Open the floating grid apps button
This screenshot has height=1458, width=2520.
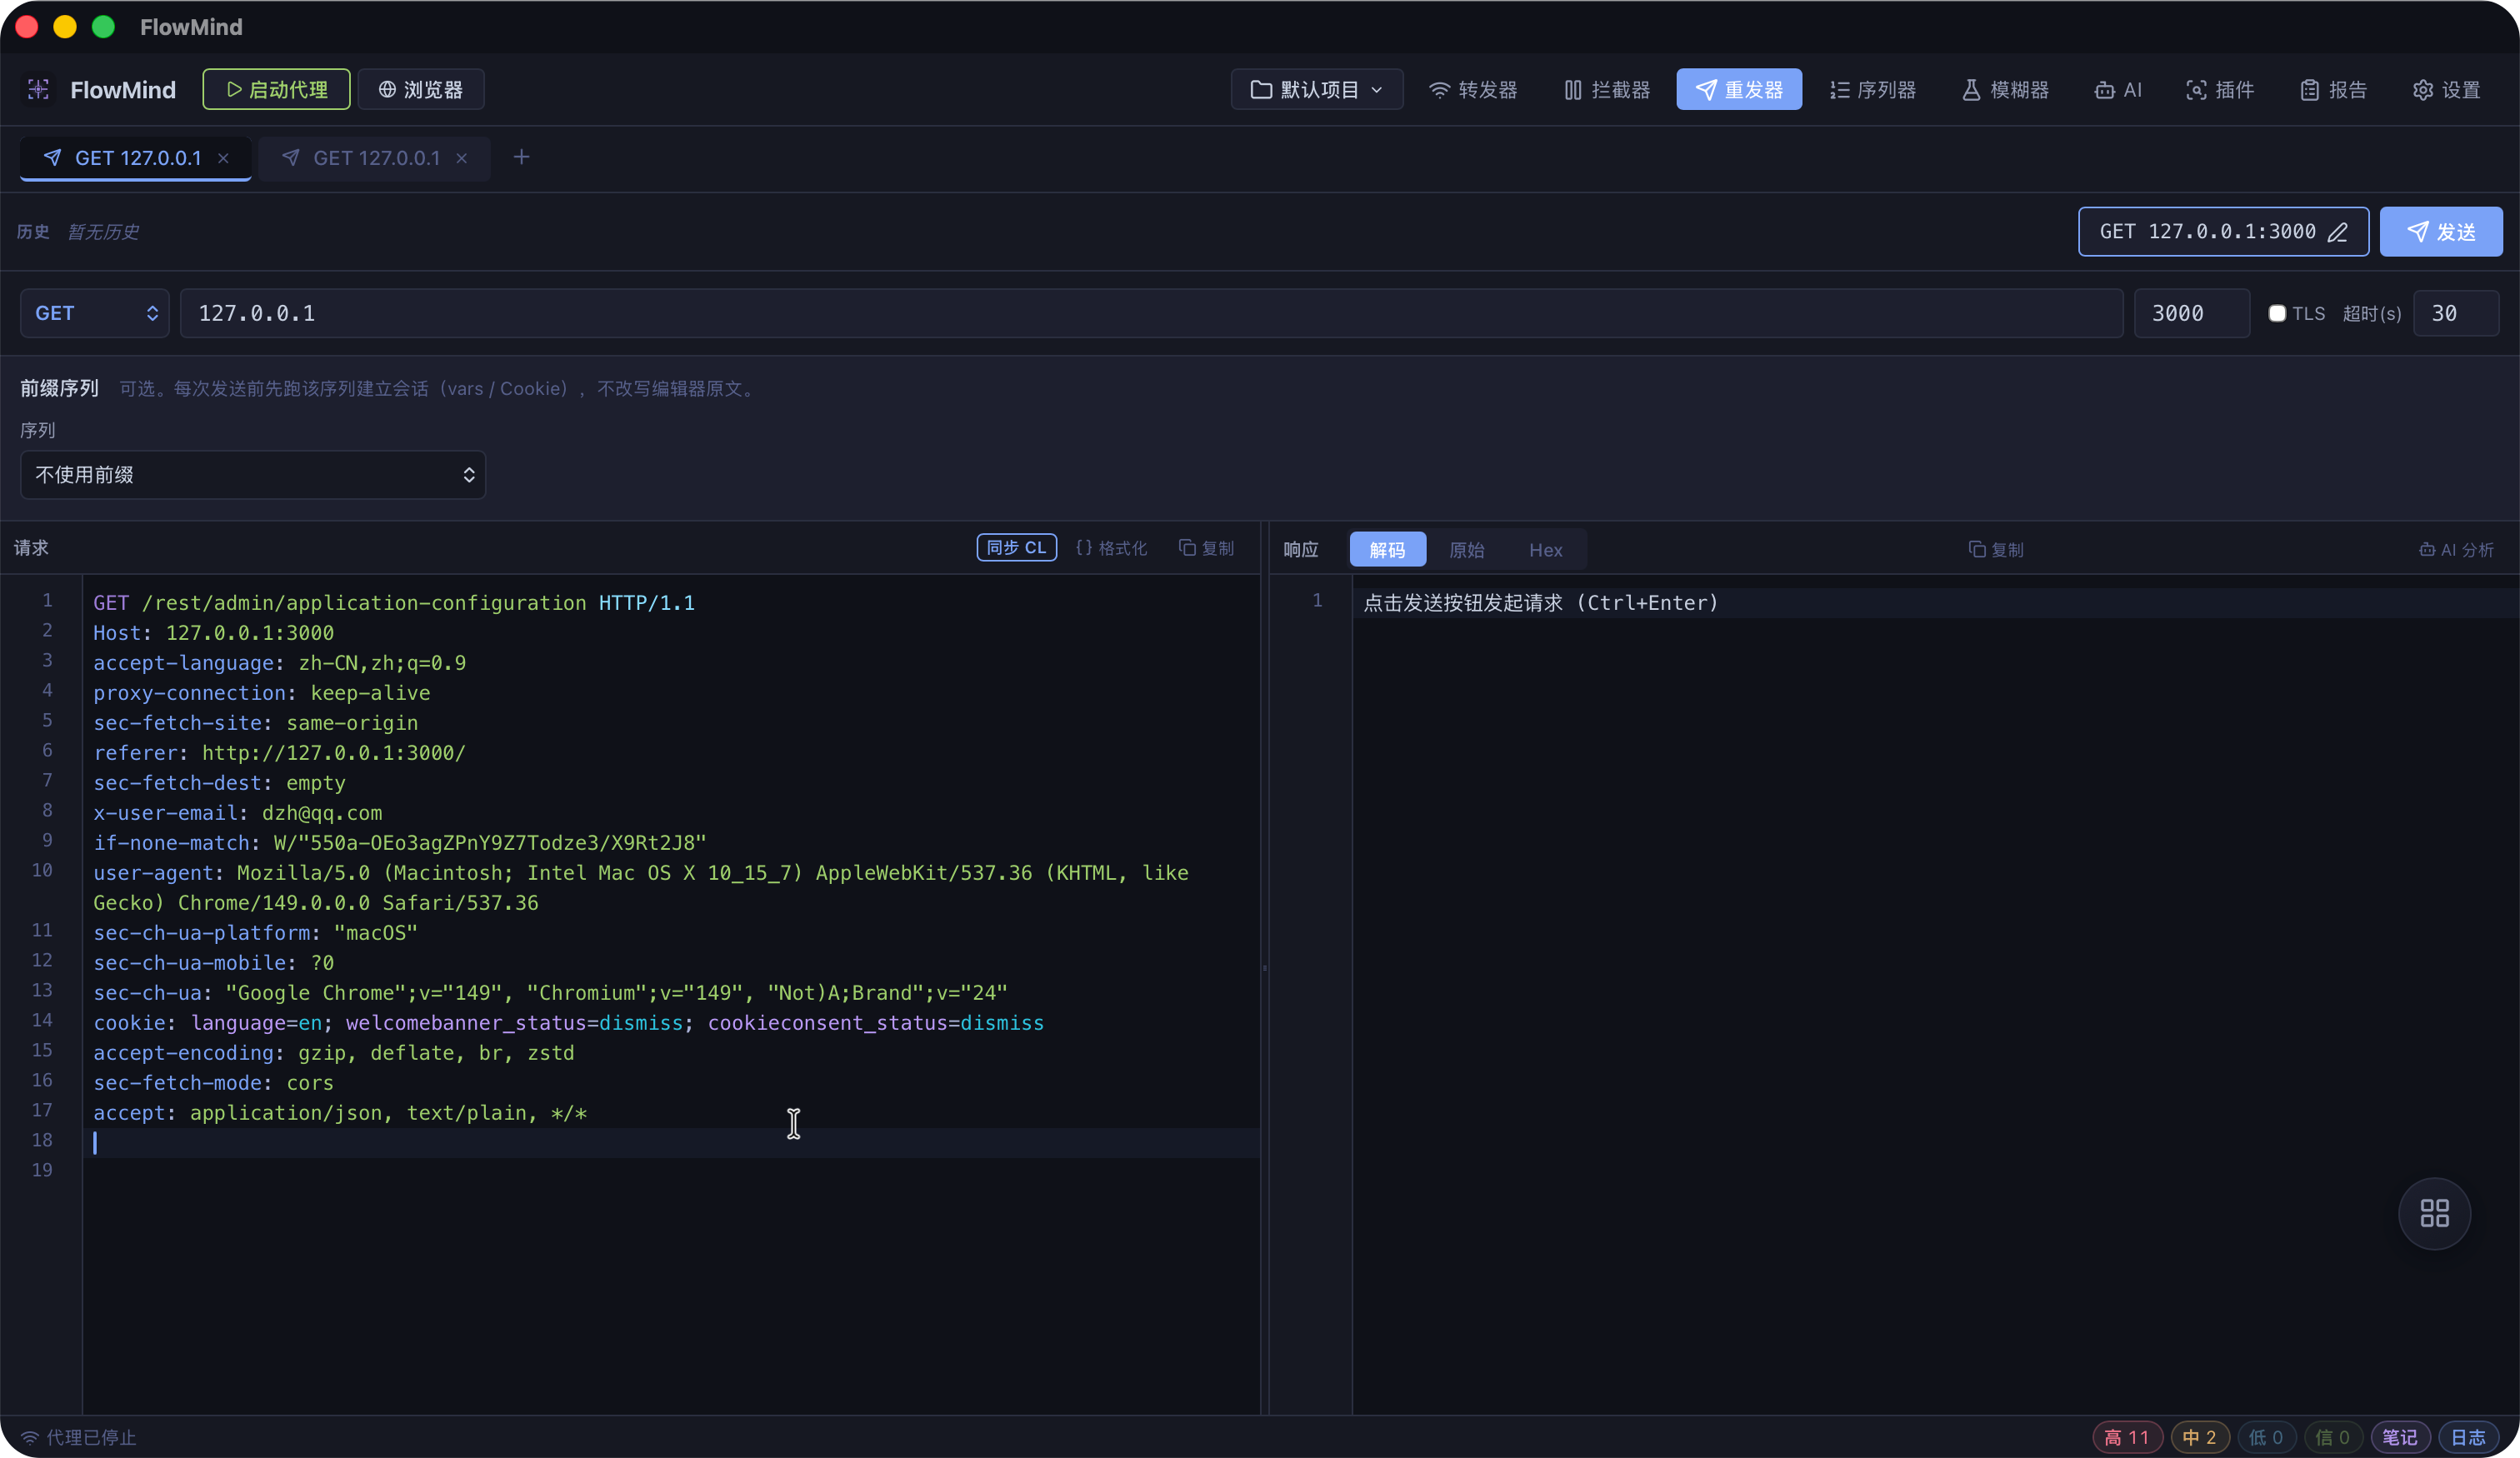point(2434,1213)
